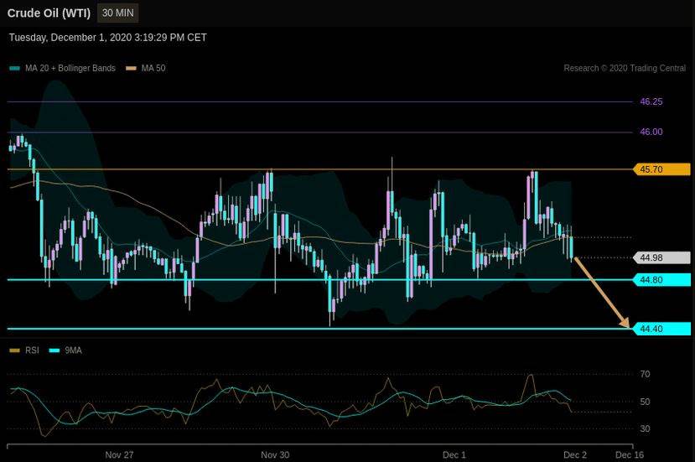Click 'Research © 2020 Trading Central' text
695x462 pixels.
tap(625, 68)
